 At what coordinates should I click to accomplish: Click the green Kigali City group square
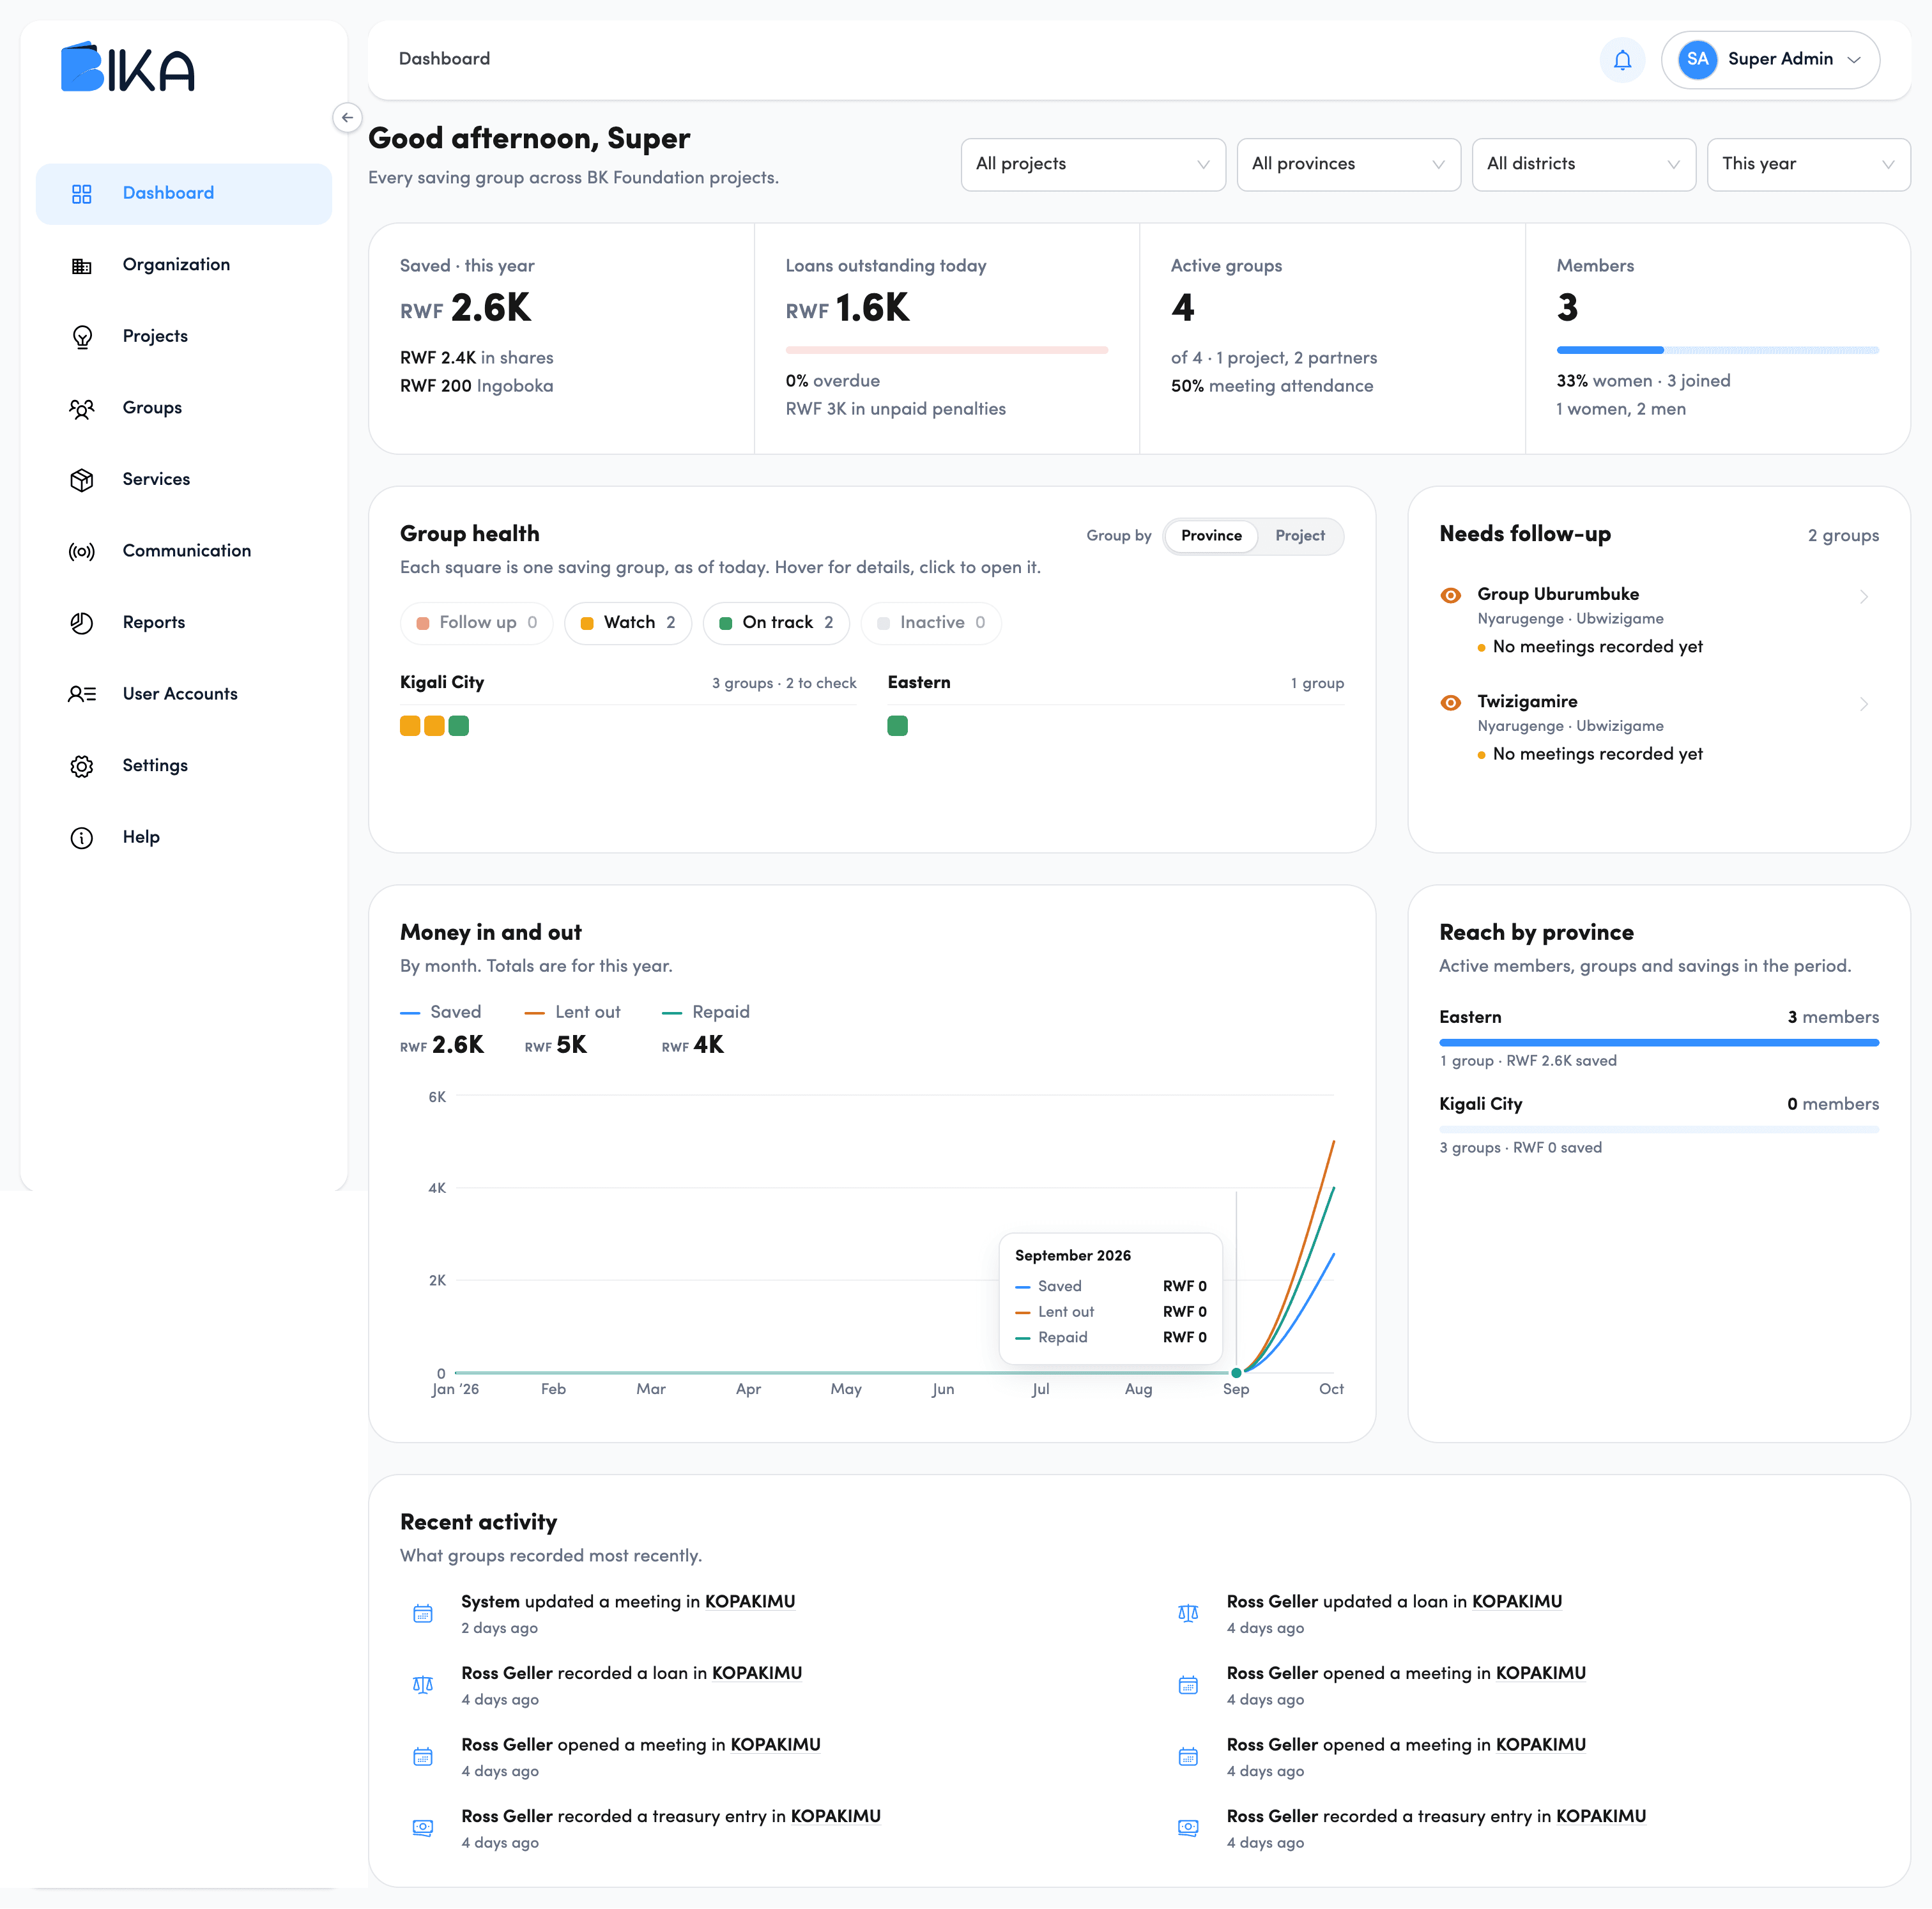click(x=459, y=726)
